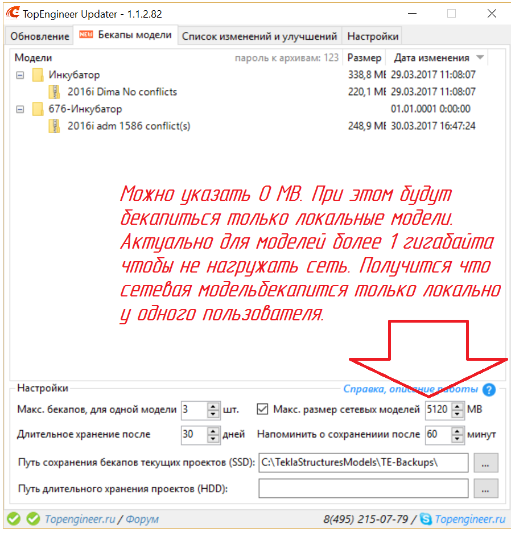511x536 pixels.
Task: Click archive icon of 2016i Dima No conflicts
Action: (54, 92)
